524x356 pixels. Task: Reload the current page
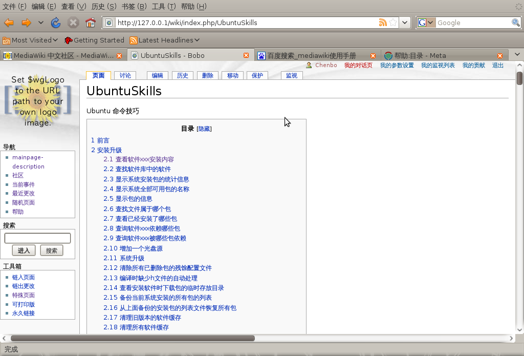click(x=56, y=23)
